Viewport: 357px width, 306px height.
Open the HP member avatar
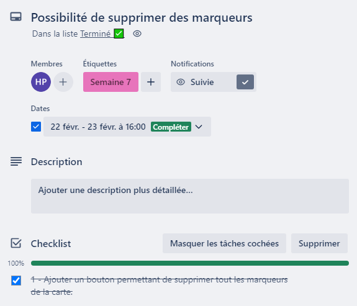(41, 82)
